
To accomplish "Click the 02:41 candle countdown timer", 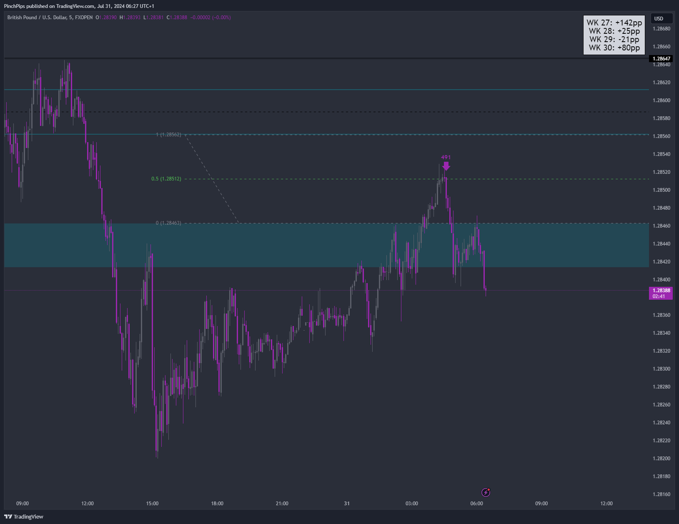I will [659, 296].
